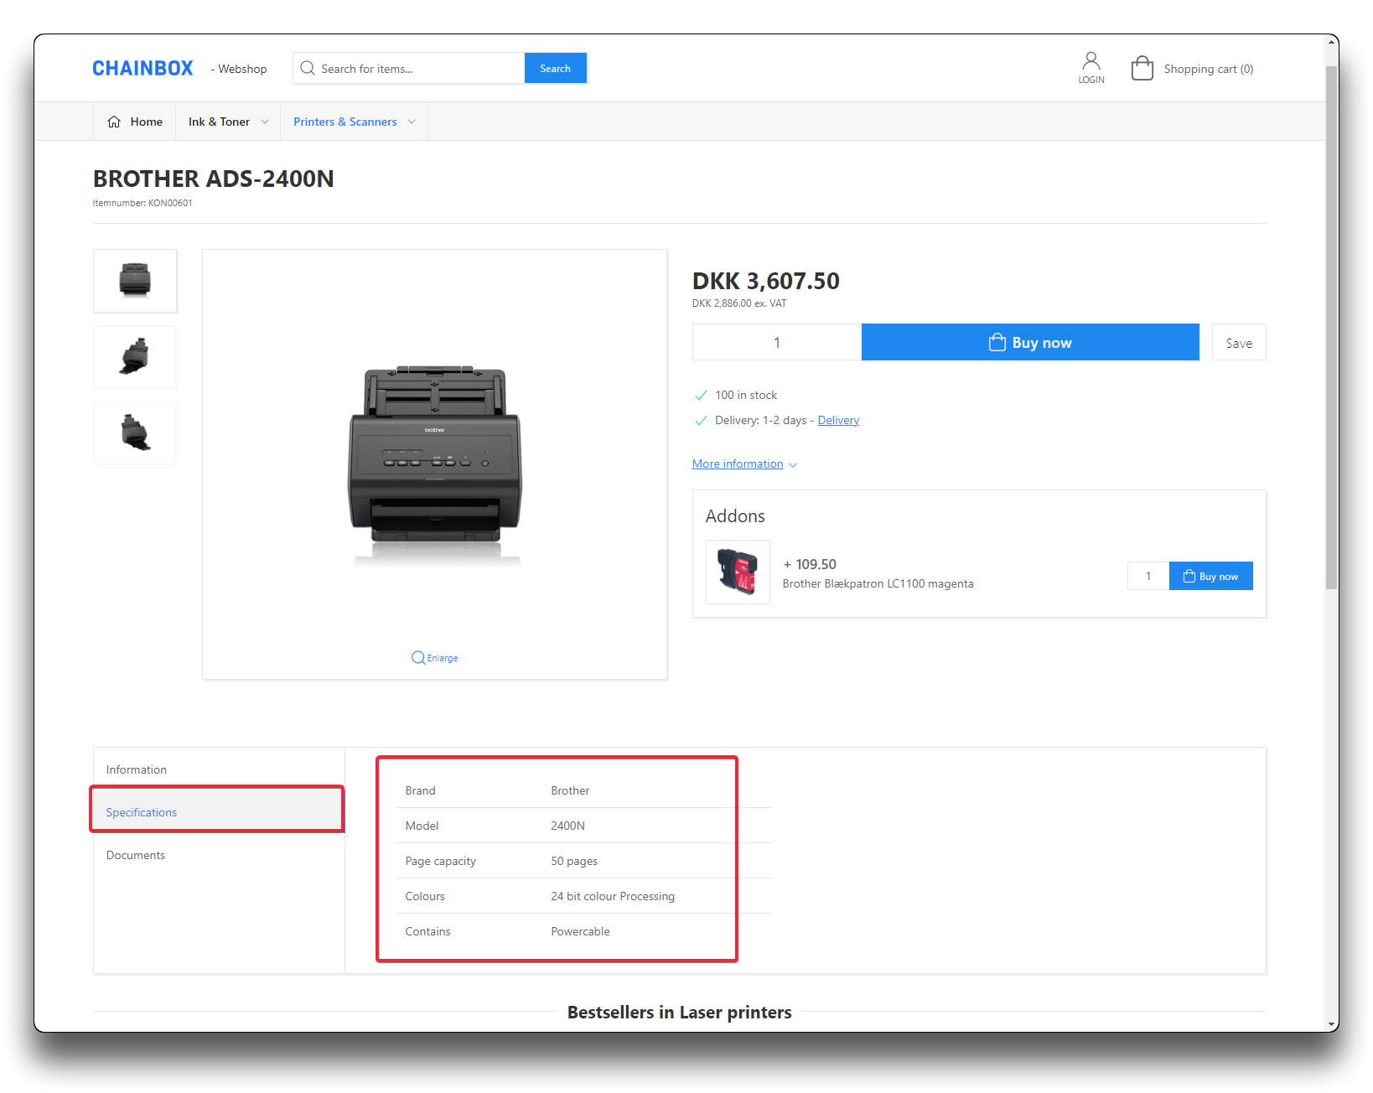The width and height of the screenshot is (1373, 1093).
Task: Click the large Buy now button
Action: [1029, 342]
